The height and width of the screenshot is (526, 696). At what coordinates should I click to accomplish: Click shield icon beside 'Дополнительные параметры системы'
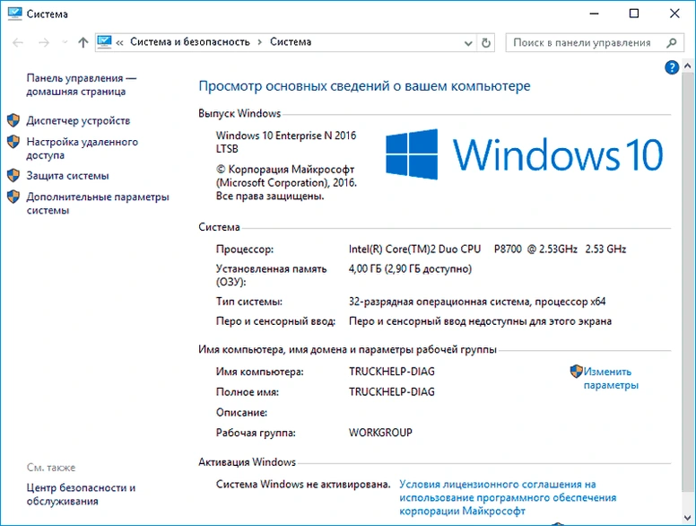[x=13, y=197]
